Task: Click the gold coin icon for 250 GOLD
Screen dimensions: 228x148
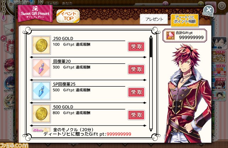Action: [x=41, y=45]
